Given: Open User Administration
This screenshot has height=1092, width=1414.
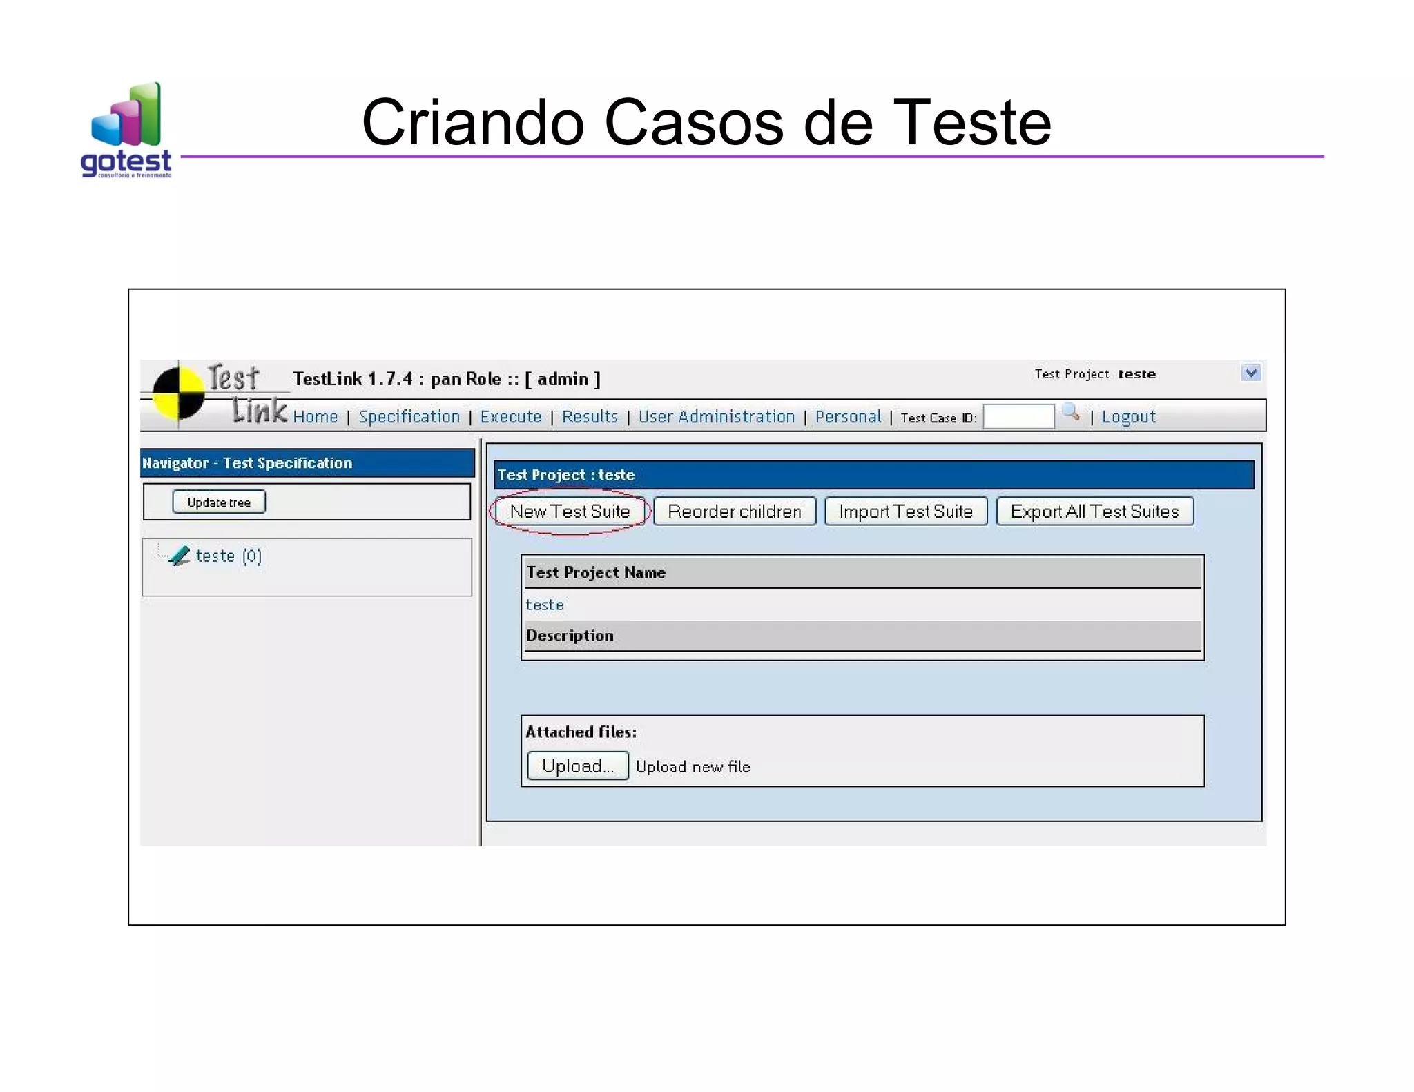Looking at the screenshot, I should click(717, 417).
